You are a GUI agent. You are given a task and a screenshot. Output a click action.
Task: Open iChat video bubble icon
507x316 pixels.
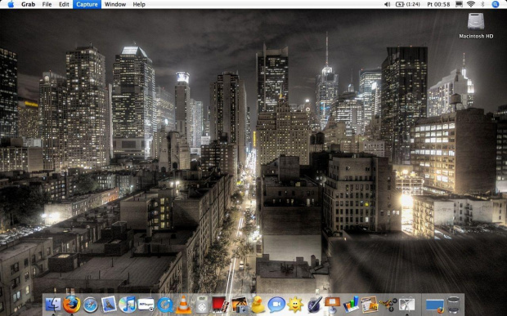pos(276,305)
